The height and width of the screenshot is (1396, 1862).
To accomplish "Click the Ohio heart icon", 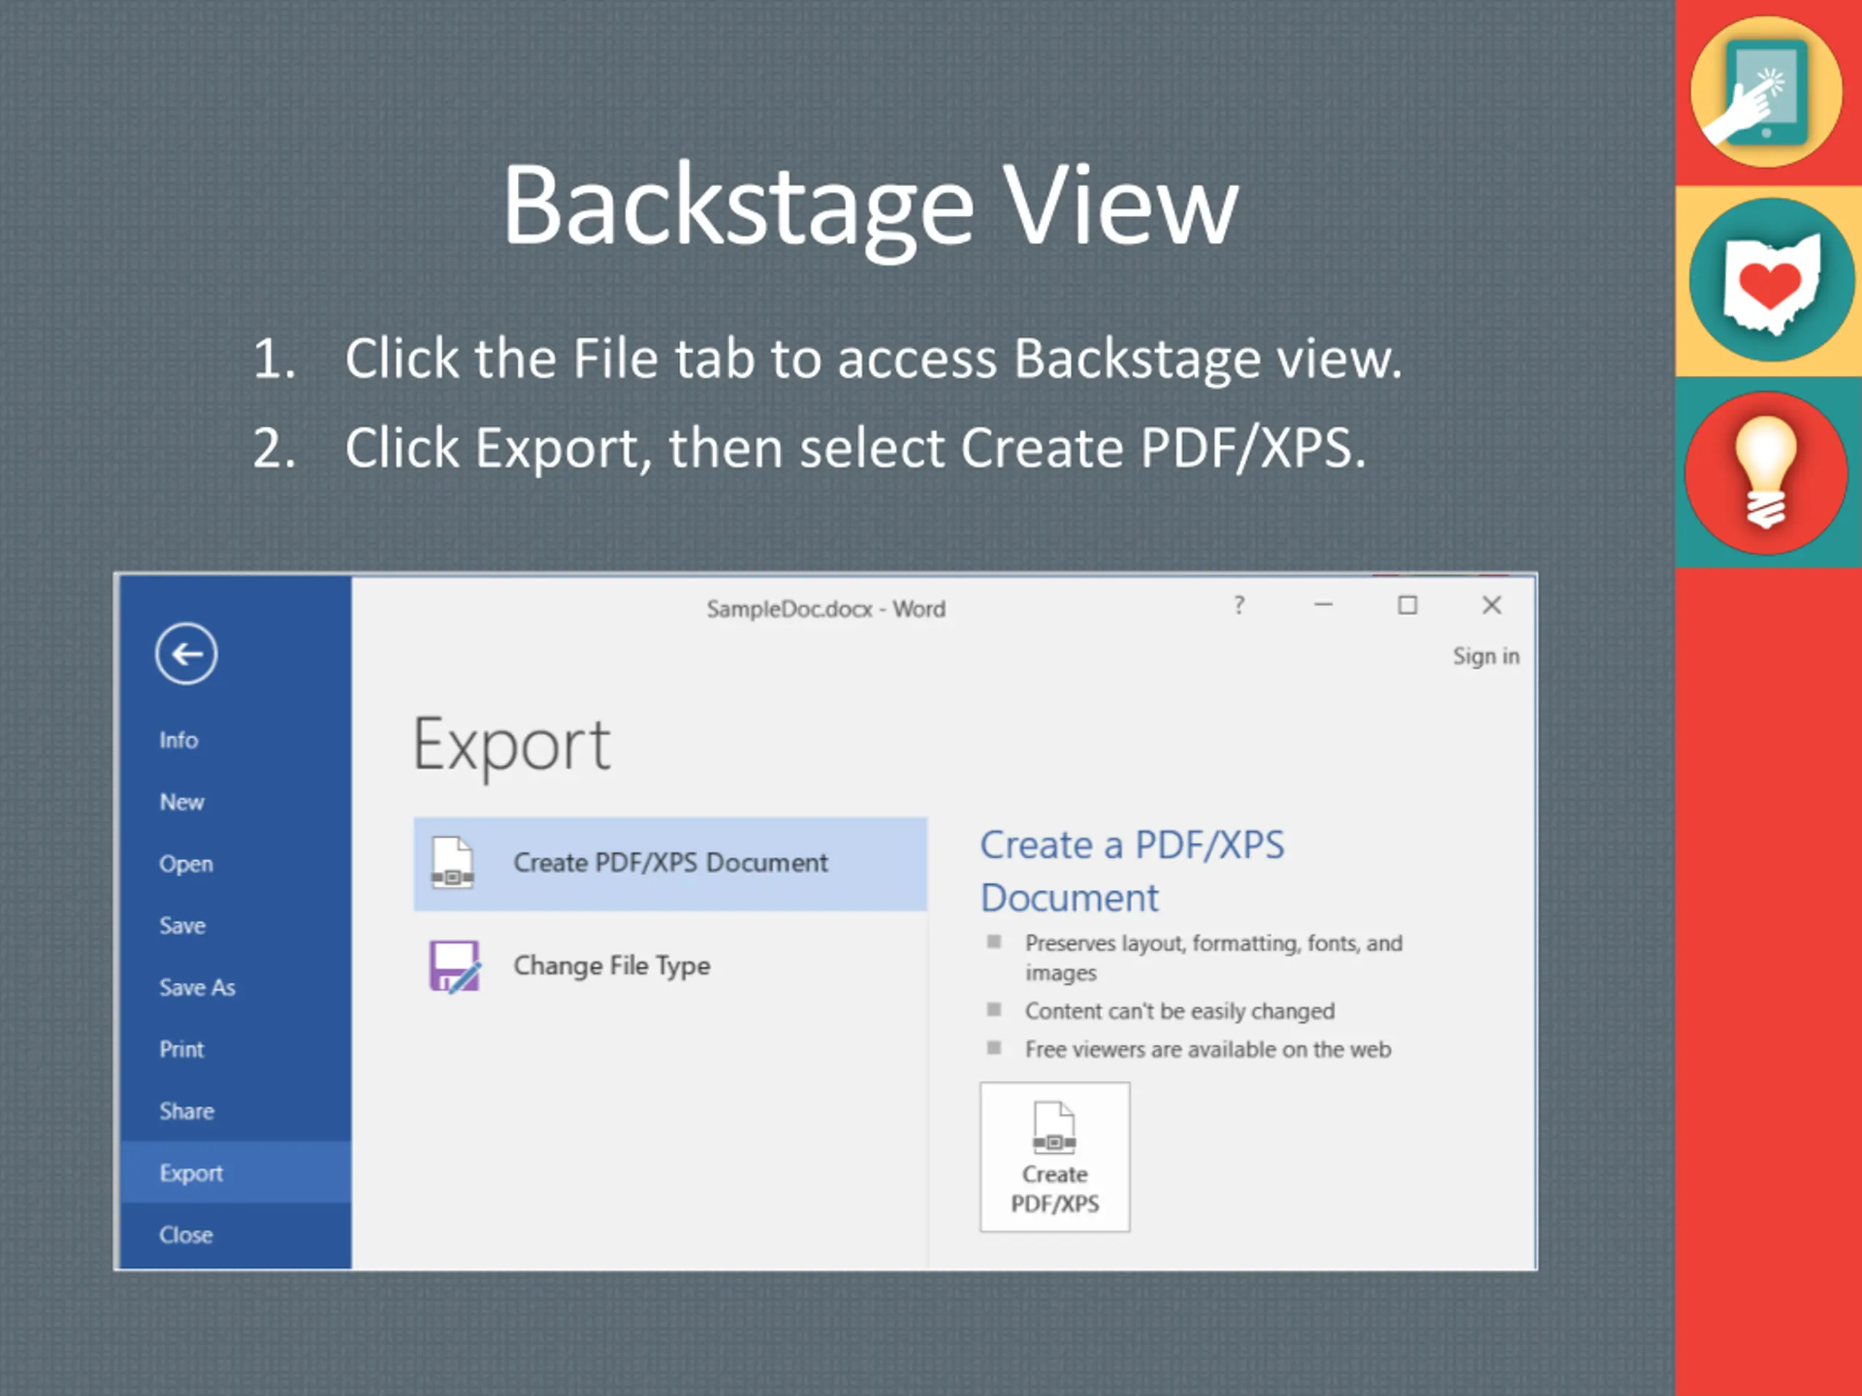I will [x=1771, y=281].
